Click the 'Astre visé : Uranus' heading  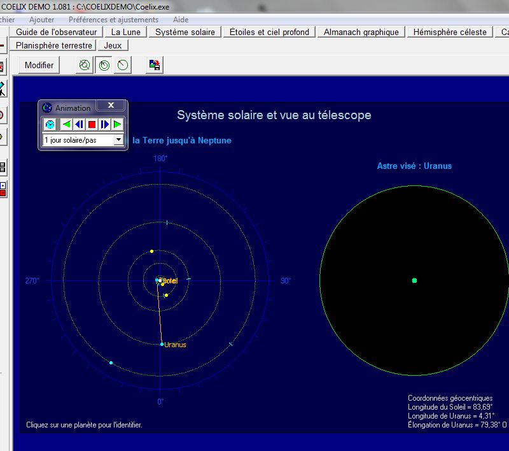[414, 166]
